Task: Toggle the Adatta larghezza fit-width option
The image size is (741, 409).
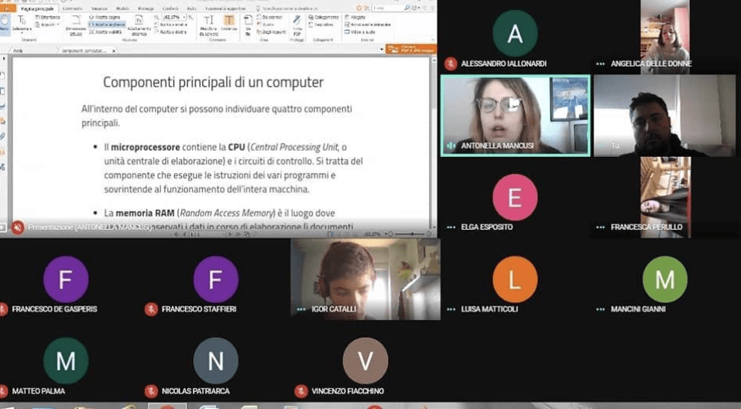Action: (105, 25)
